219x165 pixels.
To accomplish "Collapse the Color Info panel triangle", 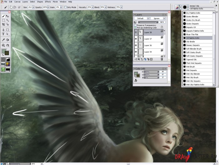I will (135, 68).
